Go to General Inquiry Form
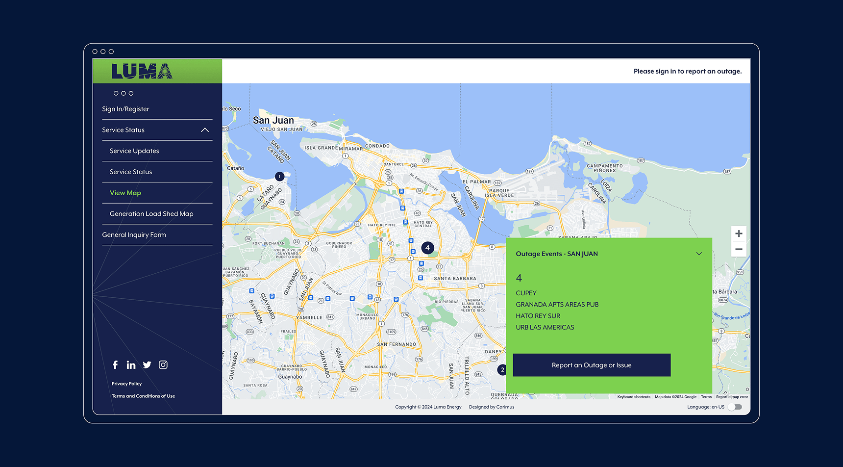The width and height of the screenshot is (843, 467). (134, 235)
